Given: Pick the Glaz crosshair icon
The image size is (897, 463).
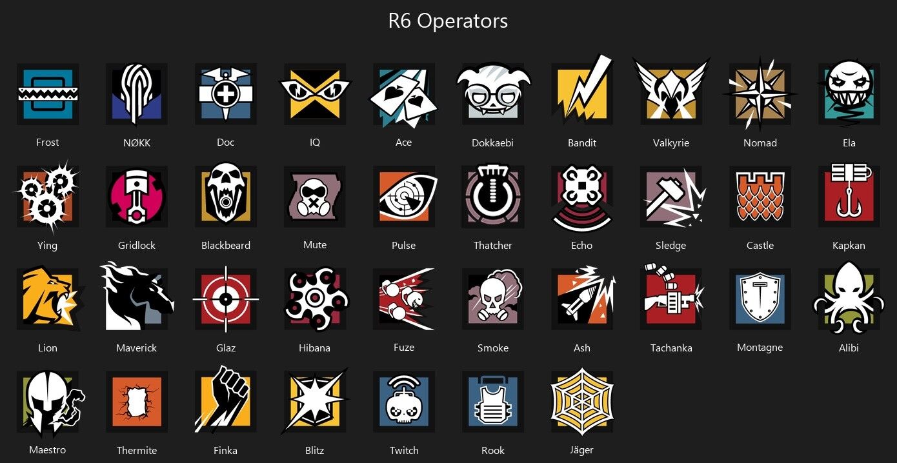Looking at the screenshot, I should coord(226,299).
